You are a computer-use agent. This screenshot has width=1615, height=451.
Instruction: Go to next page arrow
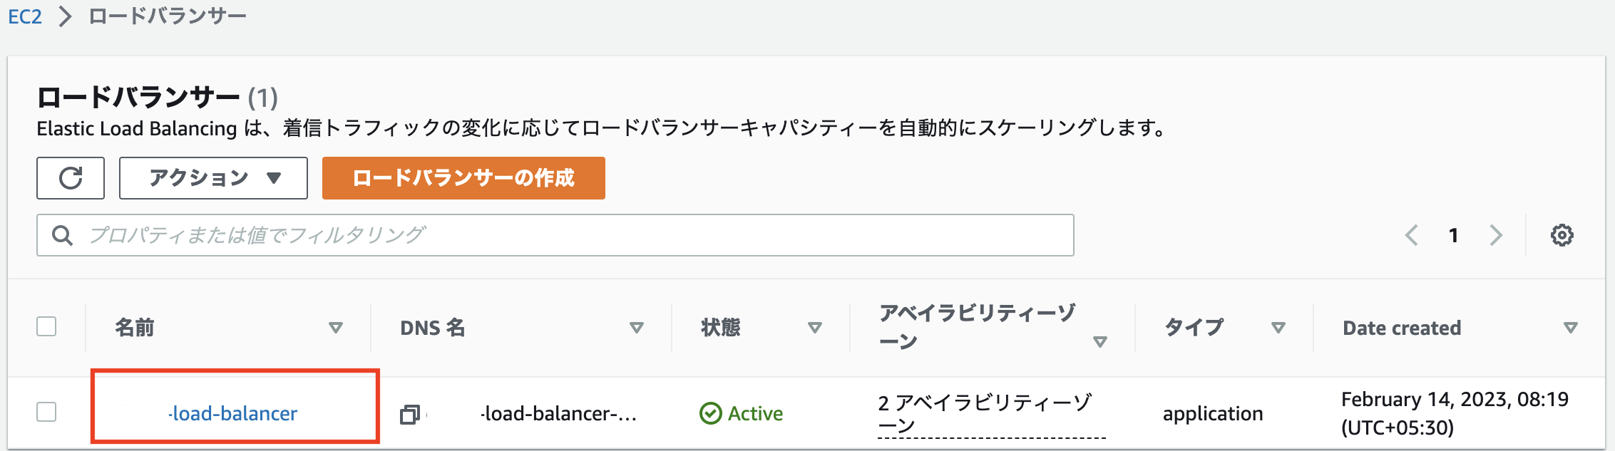click(1496, 235)
